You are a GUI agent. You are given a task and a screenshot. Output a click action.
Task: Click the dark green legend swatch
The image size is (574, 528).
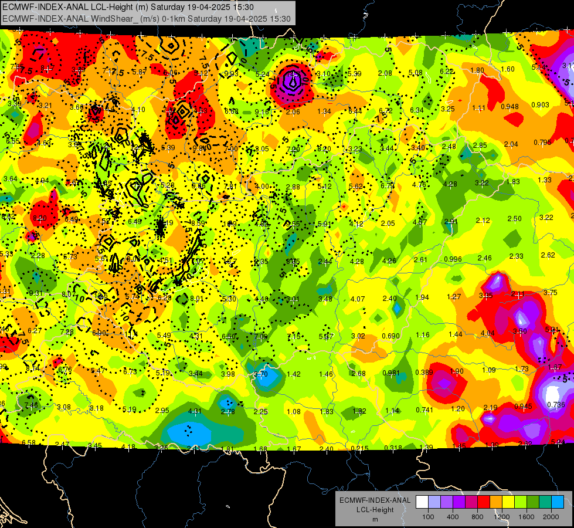click(x=533, y=502)
